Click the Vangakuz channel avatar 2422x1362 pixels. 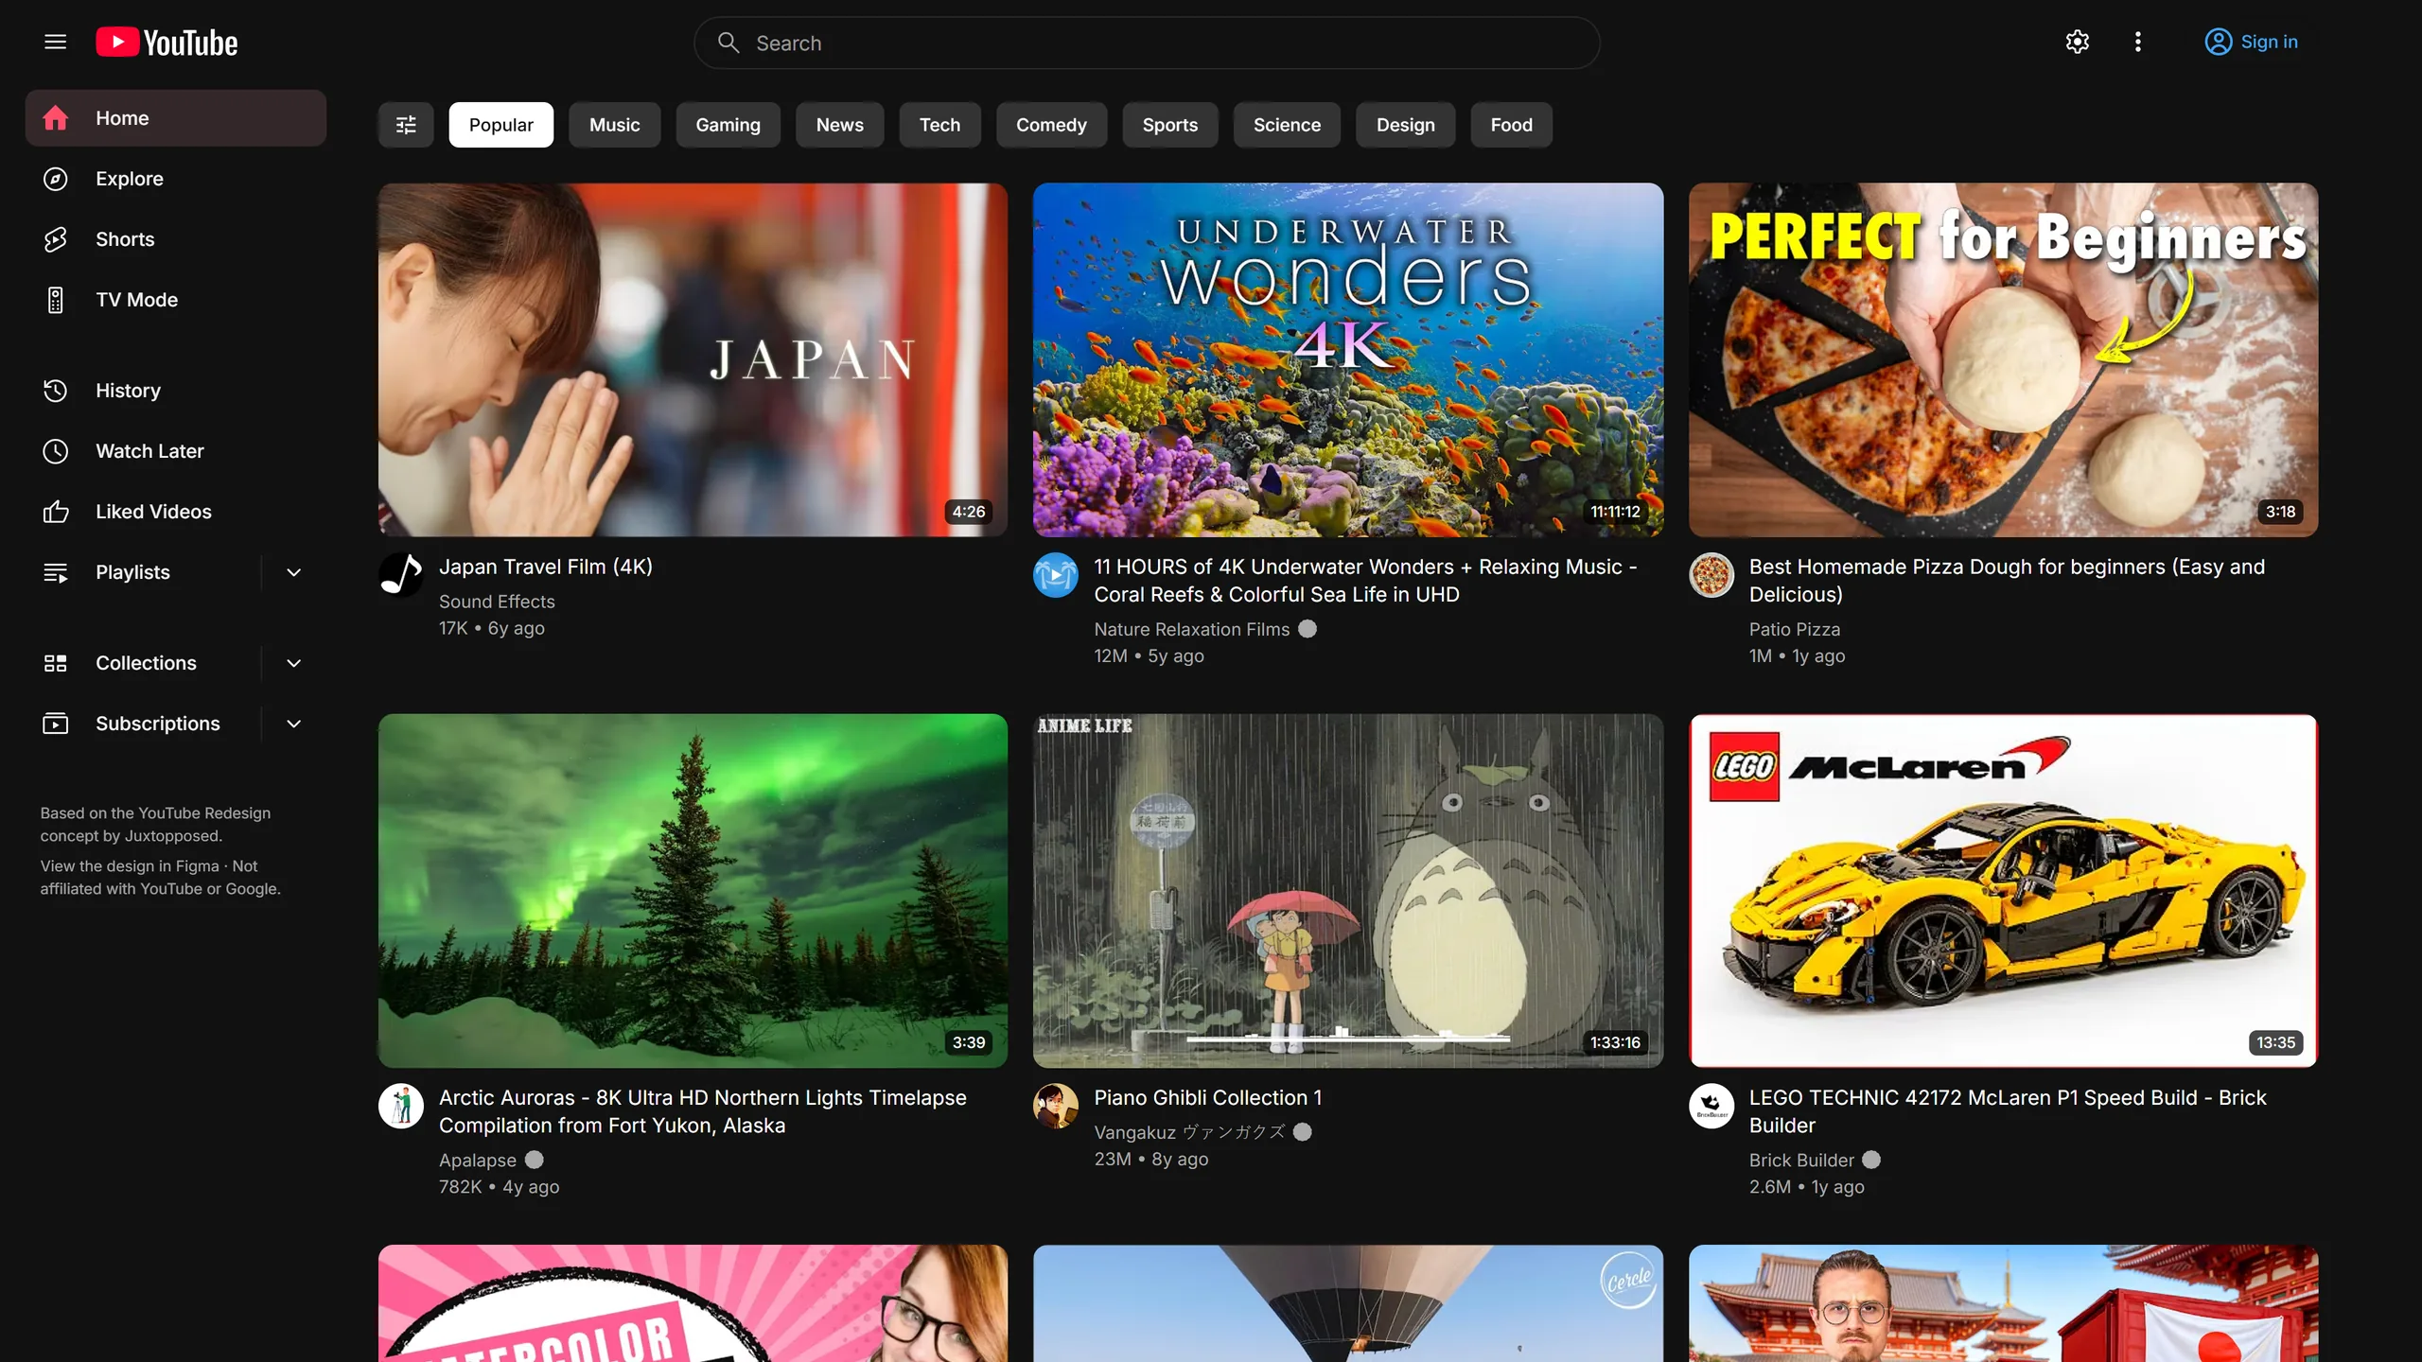1056,1106
